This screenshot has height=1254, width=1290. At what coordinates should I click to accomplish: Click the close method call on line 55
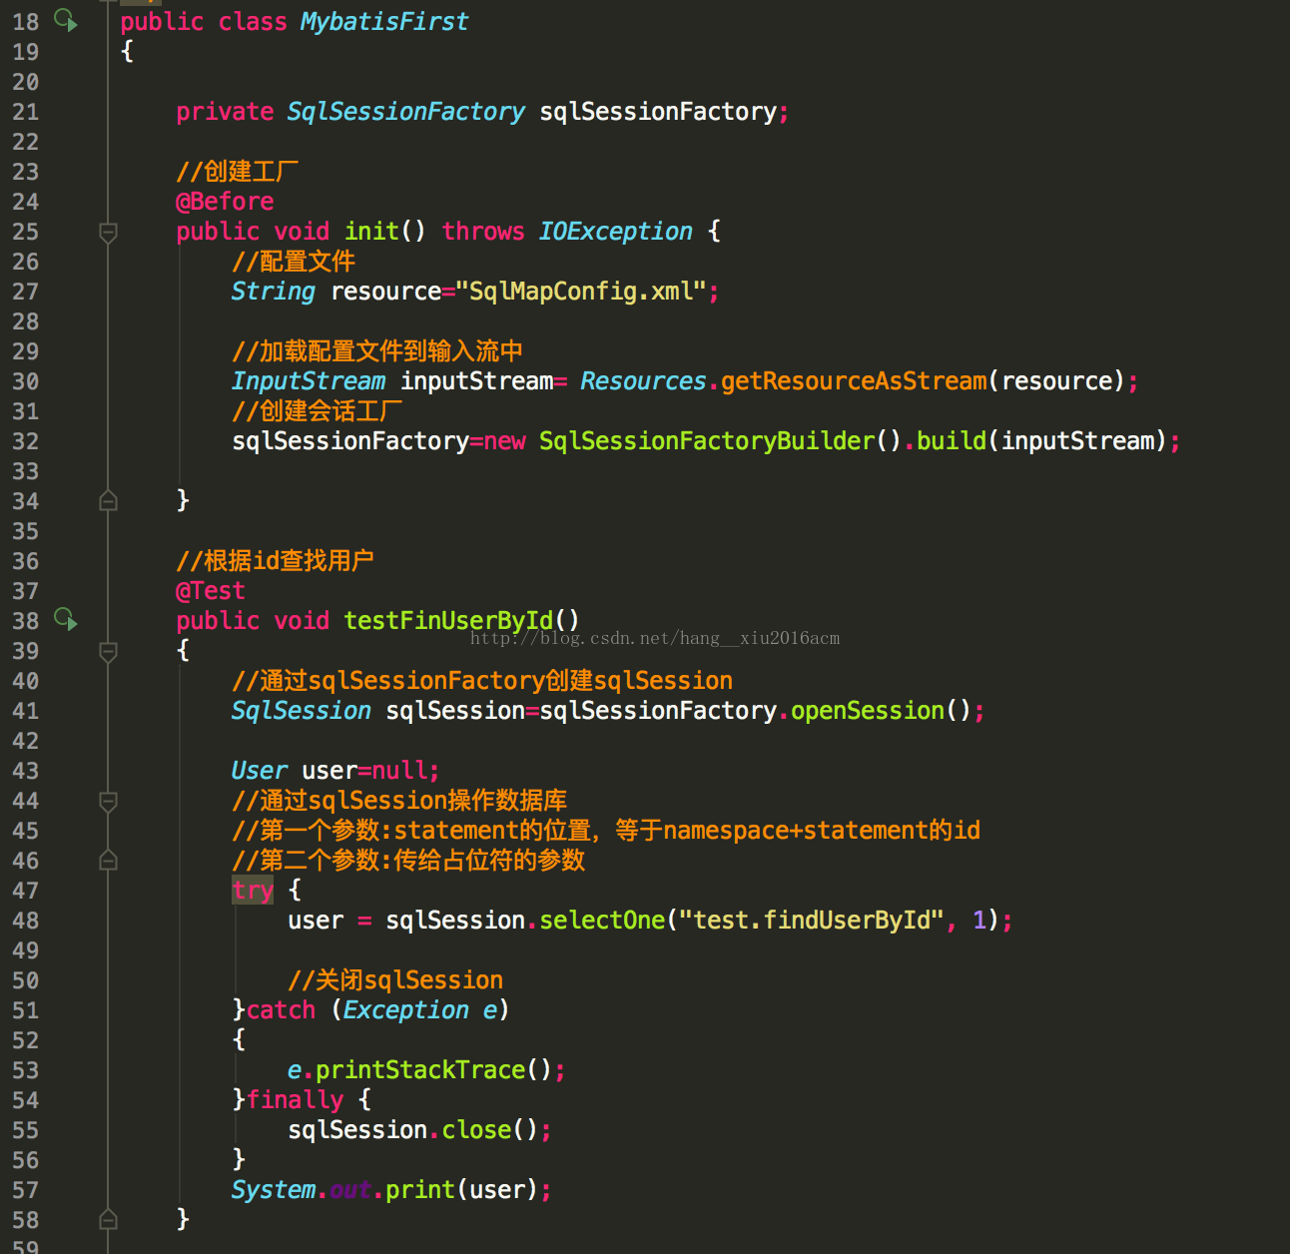476,1130
